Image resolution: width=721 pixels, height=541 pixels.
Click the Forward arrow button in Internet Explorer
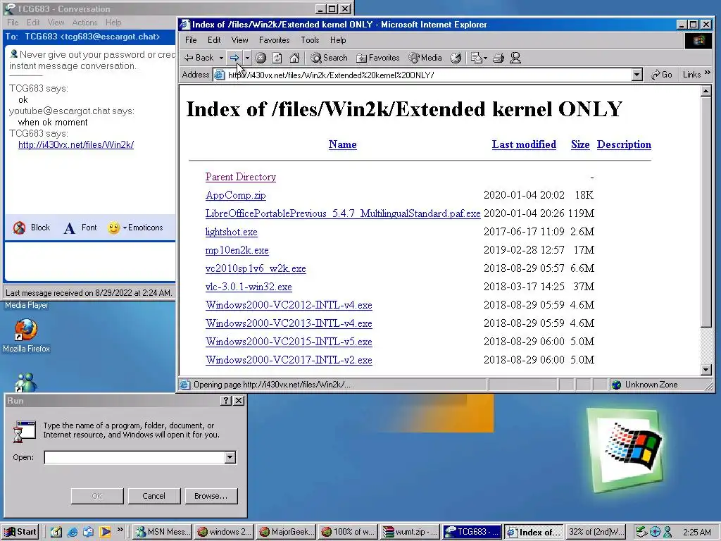click(x=234, y=58)
